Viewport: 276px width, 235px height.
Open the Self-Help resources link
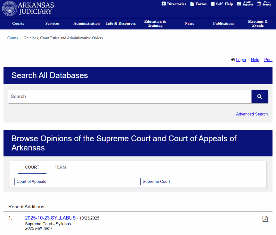[x=222, y=4]
